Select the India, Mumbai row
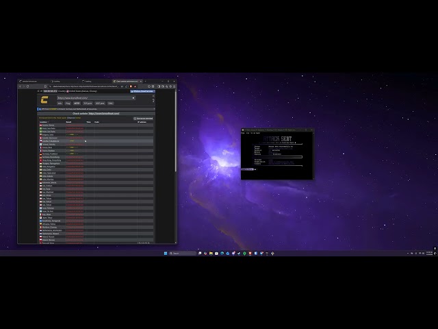The image size is (438, 329). 96,180
